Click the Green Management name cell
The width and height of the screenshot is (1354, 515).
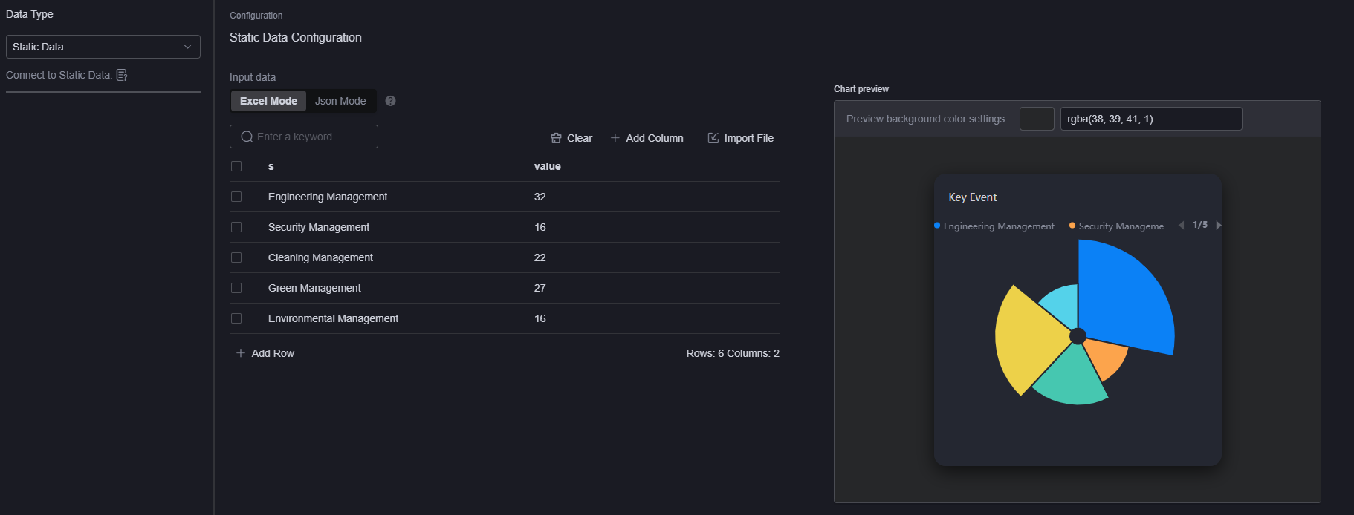coord(314,288)
